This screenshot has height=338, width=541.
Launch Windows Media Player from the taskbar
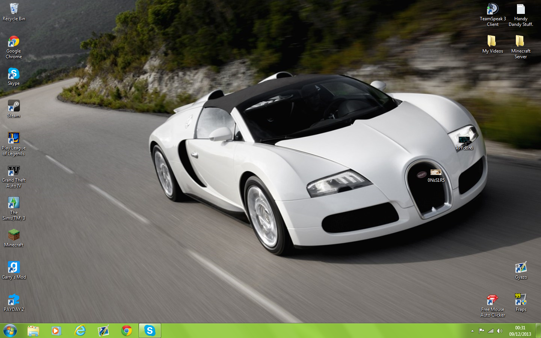56,331
